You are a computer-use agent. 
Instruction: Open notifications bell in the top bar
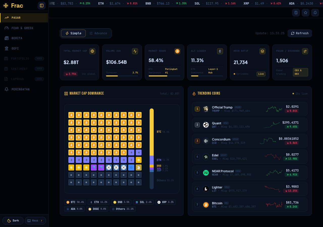315,13
